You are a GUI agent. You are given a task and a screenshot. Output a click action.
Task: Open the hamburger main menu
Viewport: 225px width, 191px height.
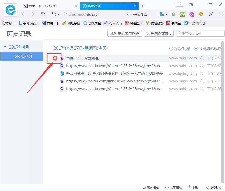(x=220, y=14)
